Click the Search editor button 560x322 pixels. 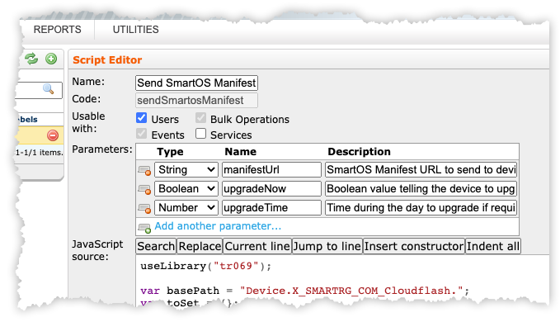156,246
